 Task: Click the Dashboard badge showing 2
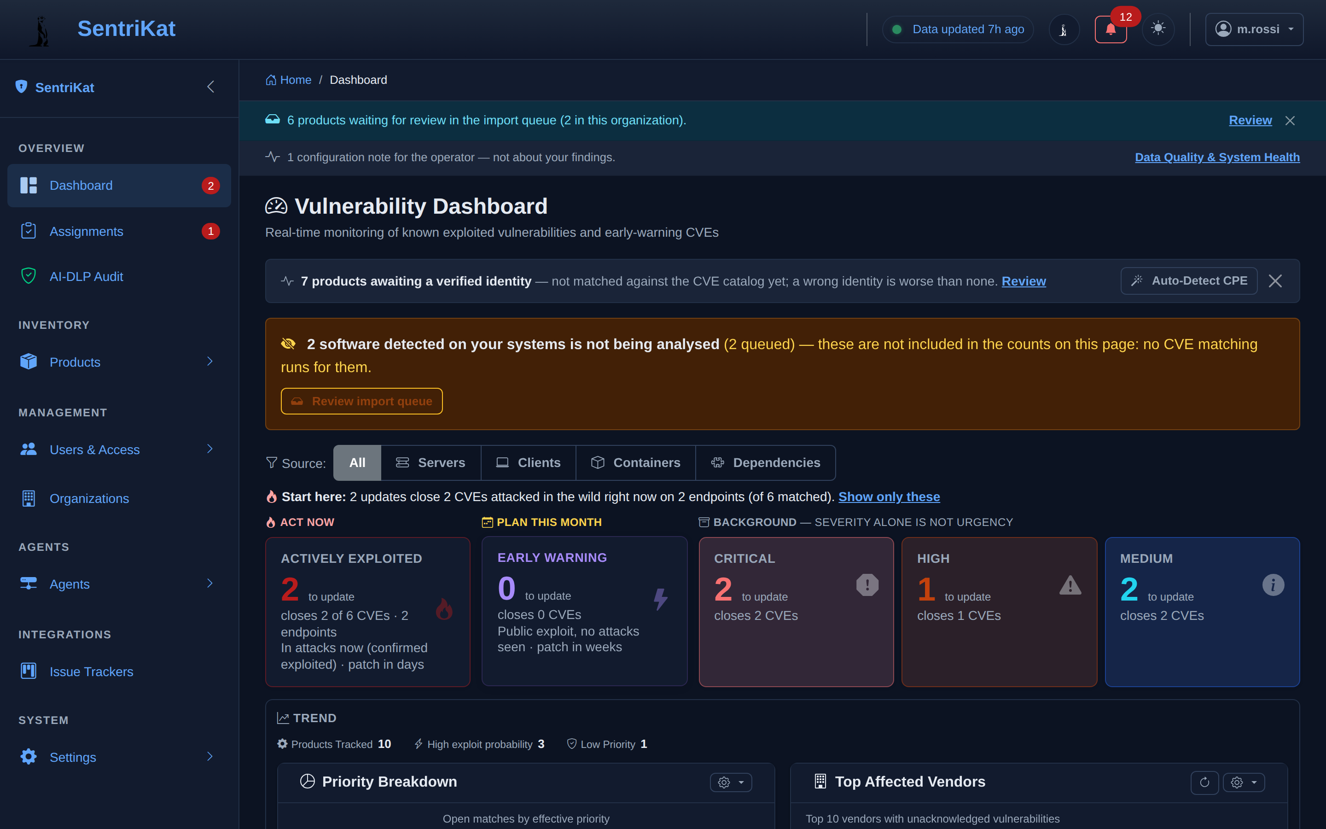click(x=210, y=186)
